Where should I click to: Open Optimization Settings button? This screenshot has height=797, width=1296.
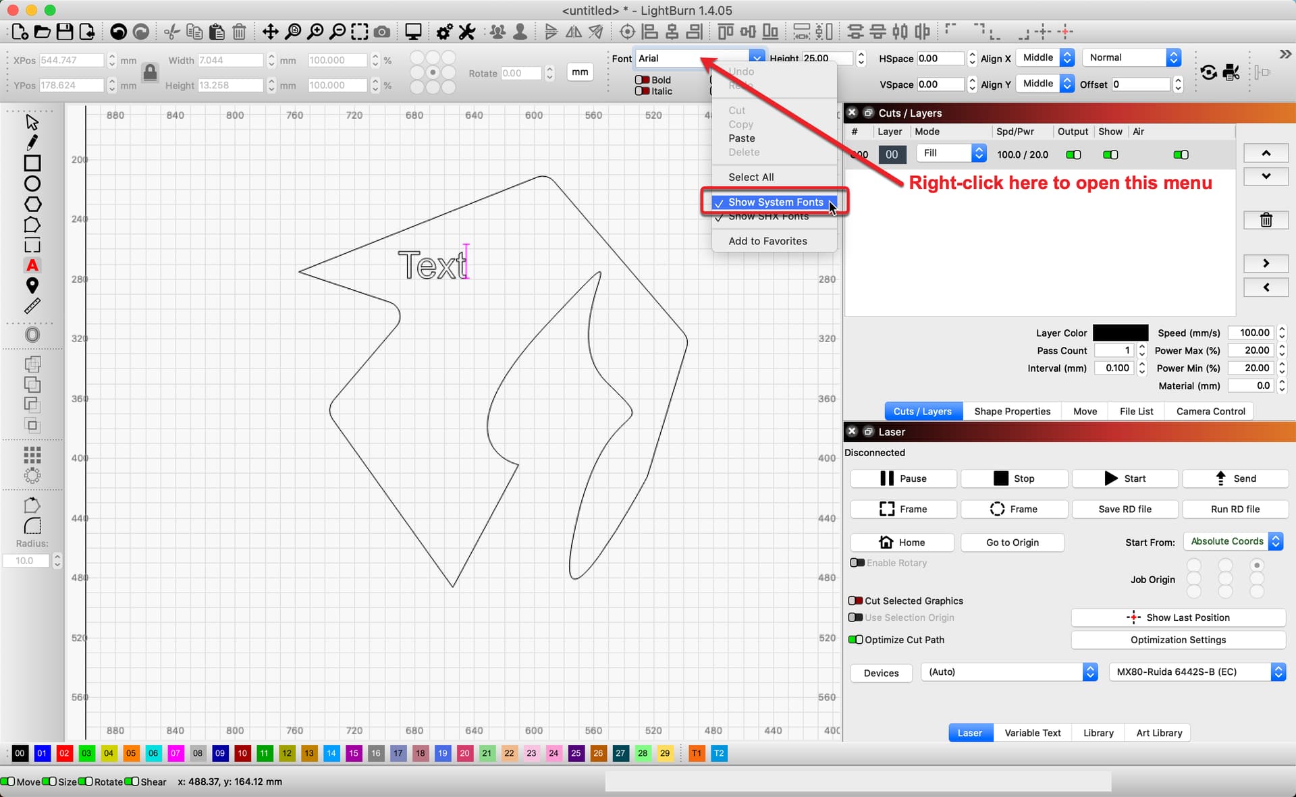(1178, 640)
